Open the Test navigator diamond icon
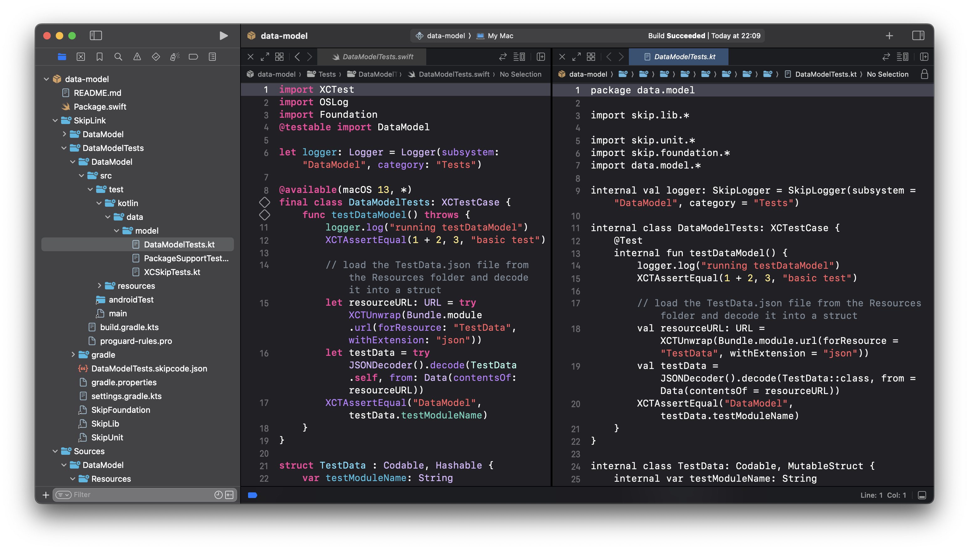969x550 pixels. click(x=156, y=57)
